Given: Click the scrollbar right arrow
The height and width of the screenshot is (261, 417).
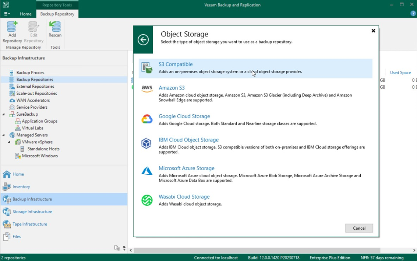Looking at the screenshot, I should tap(414, 250).
